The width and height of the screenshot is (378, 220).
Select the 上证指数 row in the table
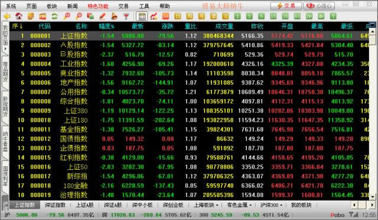coord(189,36)
